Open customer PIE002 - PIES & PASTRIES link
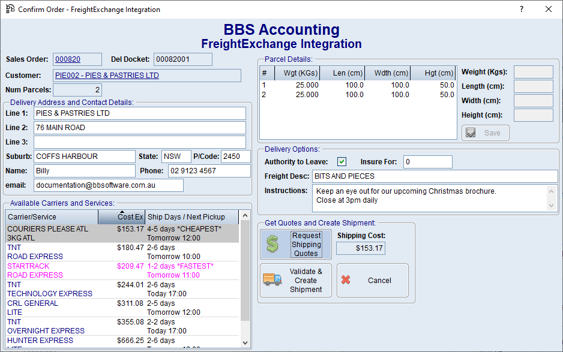This screenshot has height=352, width=563. click(x=107, y=76)
